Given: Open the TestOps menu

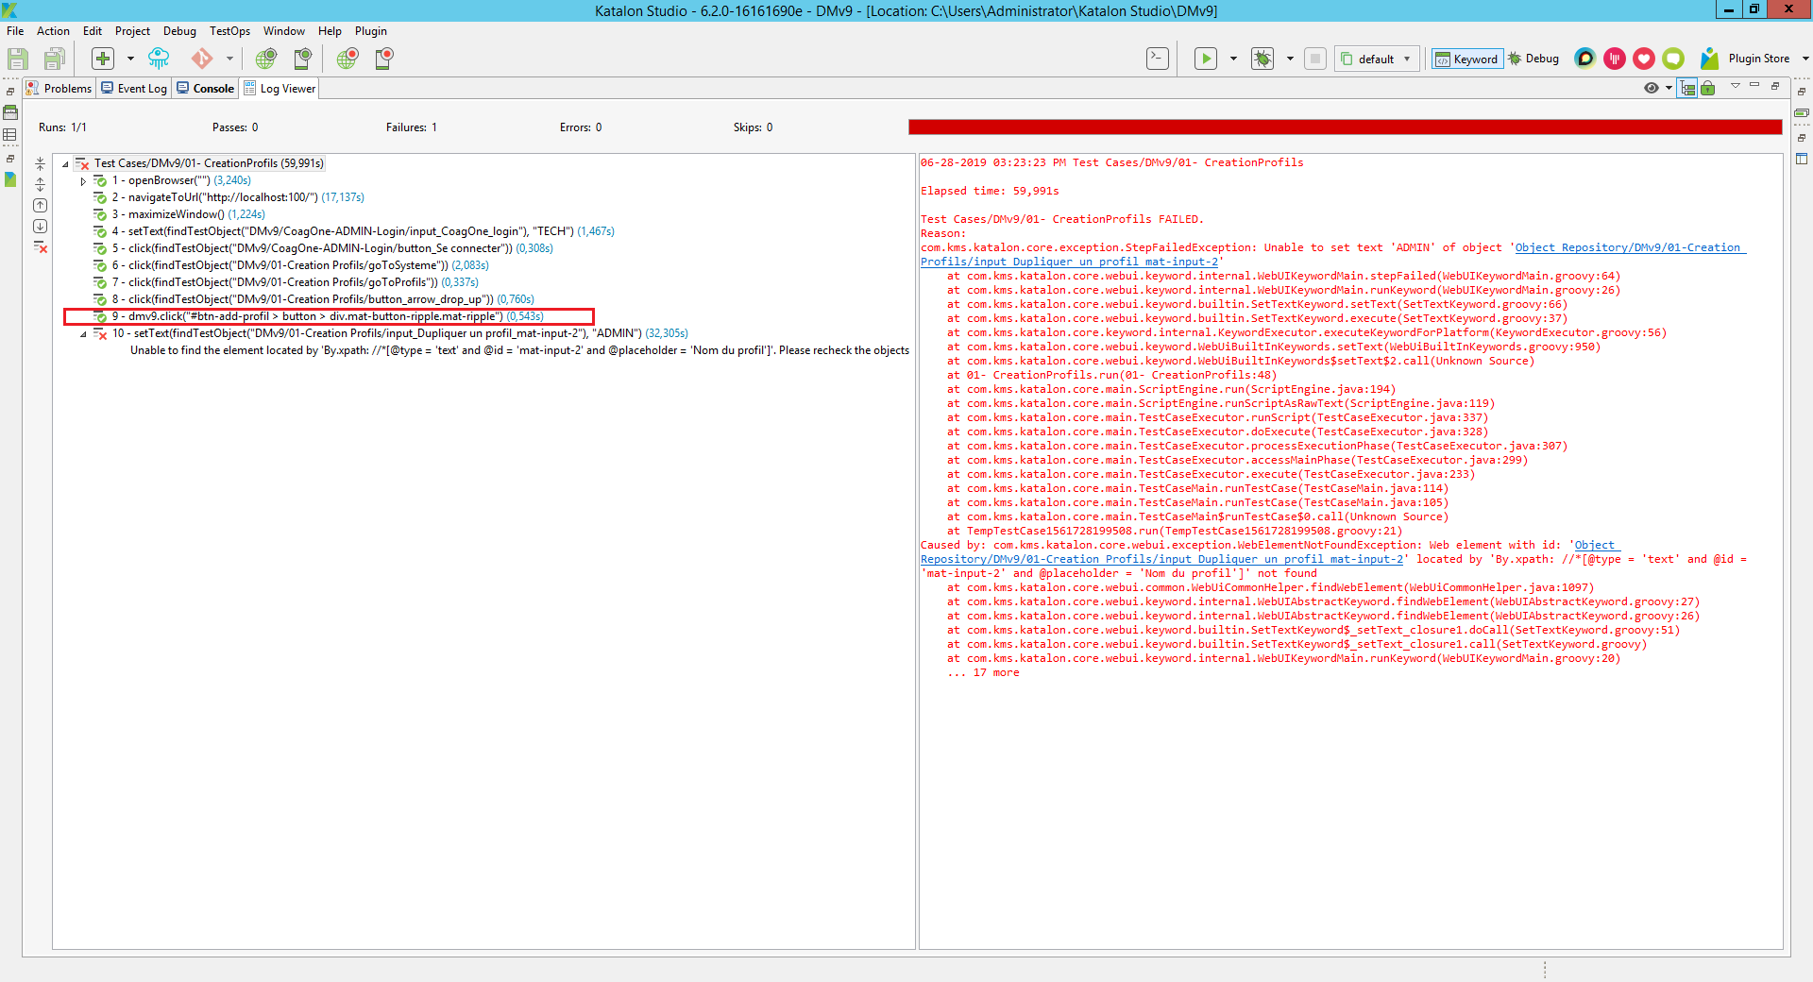Looking at the screenshot, I should coord(229,31).
